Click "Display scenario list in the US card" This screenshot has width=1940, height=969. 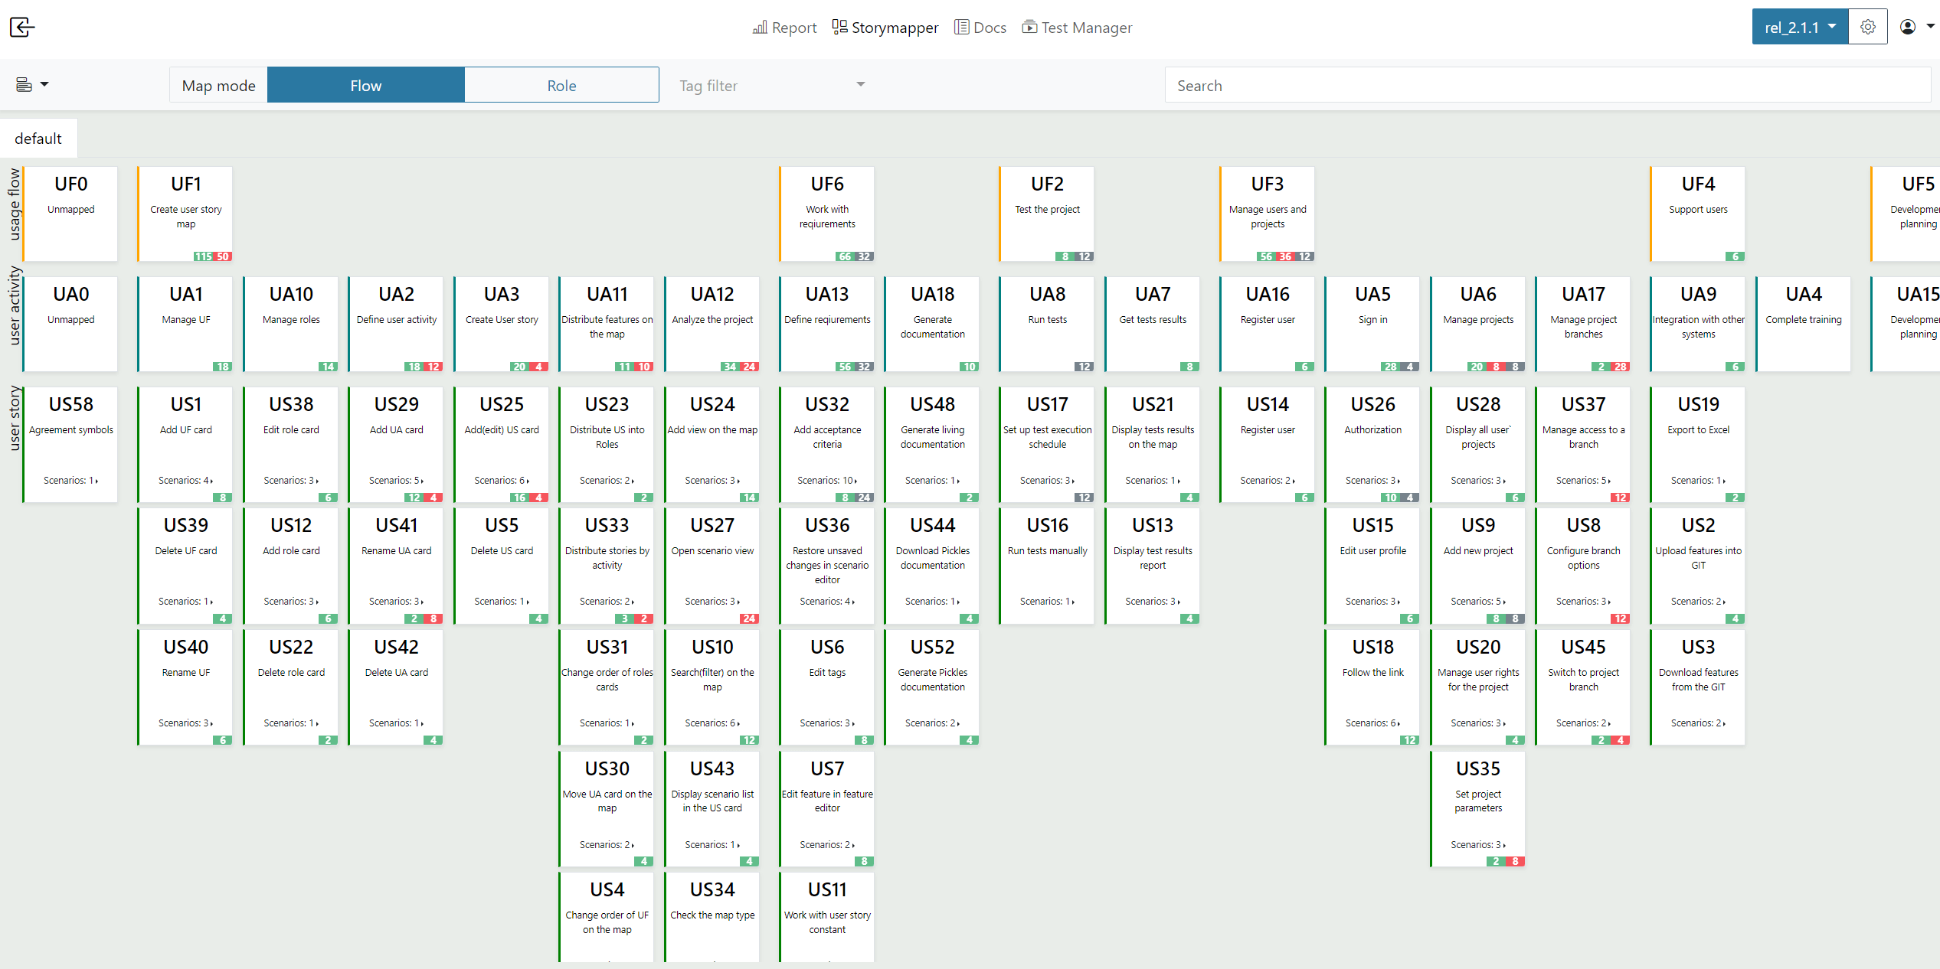click(712, 801)
